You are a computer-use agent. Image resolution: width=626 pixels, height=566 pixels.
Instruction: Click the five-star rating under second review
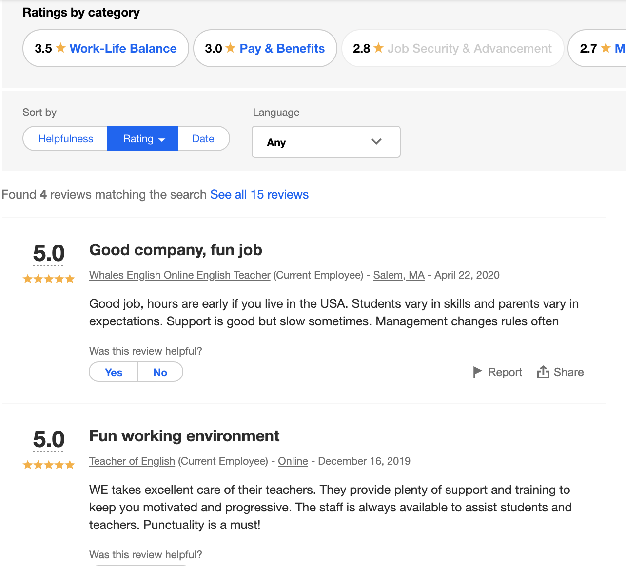[49, 465]
